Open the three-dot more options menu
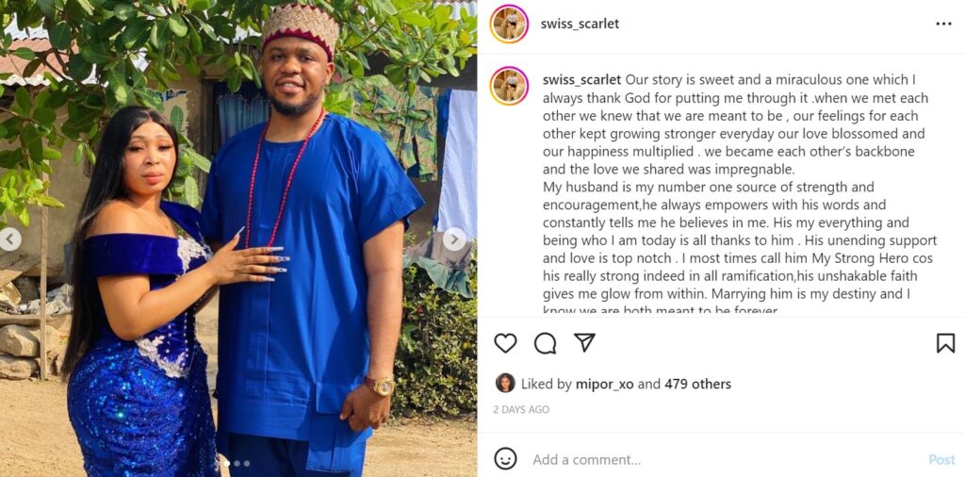 [x=943, y=24]
